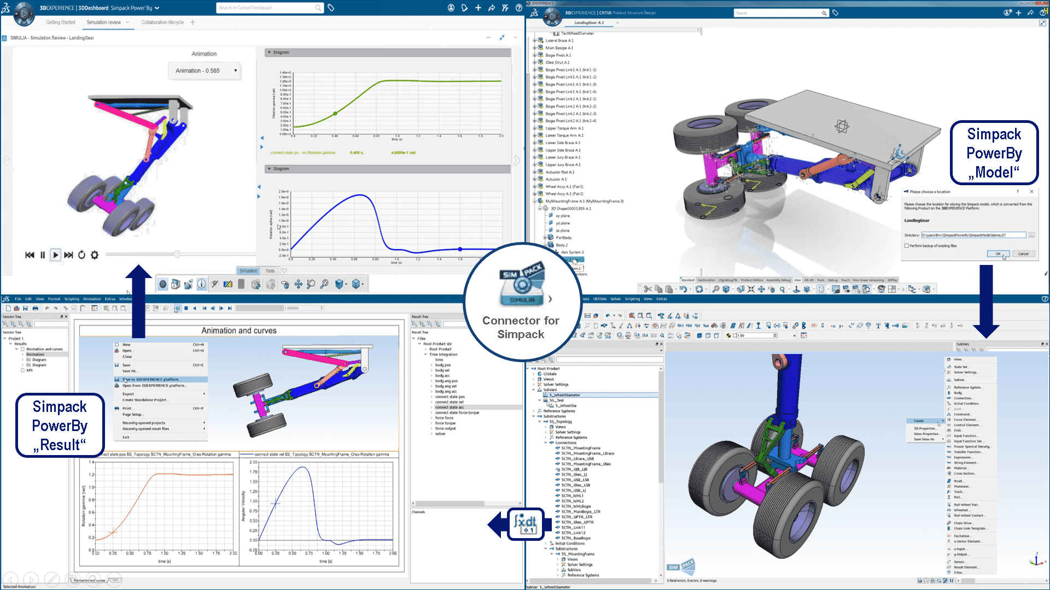Expand Globals node in Simpack model tree
This screenshot has width=1050, height=590.
[534, 374]
